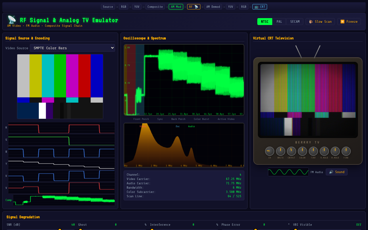
Task: Click the Front Porch label
Action: coord(141,119)
